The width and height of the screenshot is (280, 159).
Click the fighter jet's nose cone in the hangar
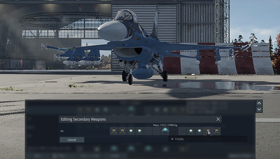click(108, 31)
